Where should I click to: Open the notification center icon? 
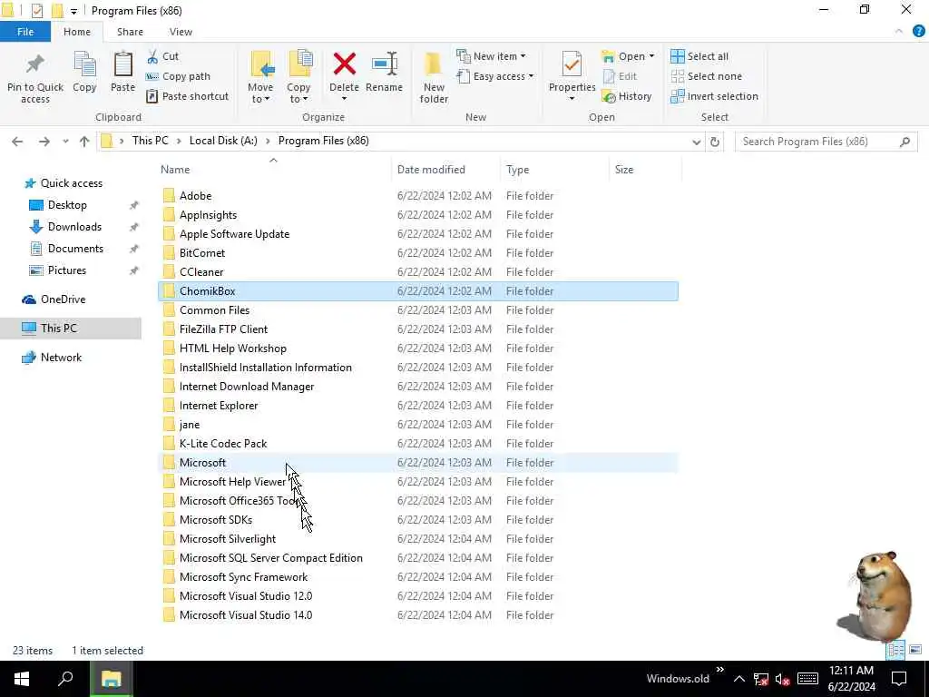click(x=899, y=679)
